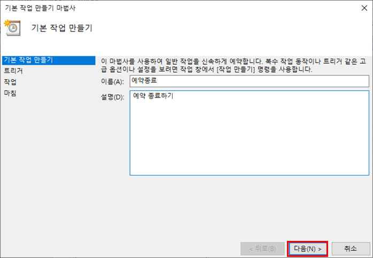Click the clock task wizard icon
Image resolution: width=373 pixels, height=258 pixels.
12,28
